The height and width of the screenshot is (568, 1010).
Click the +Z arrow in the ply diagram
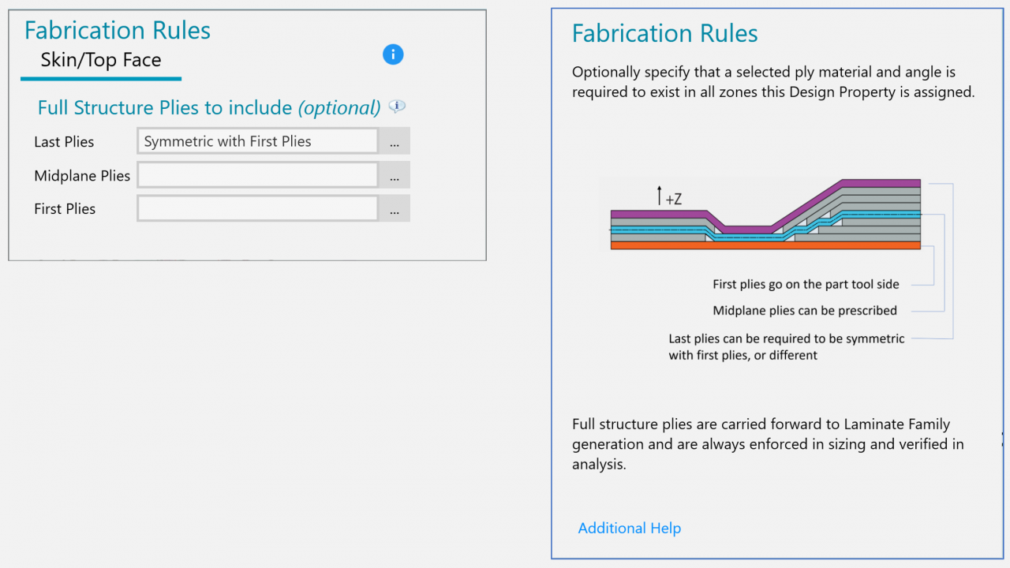660,196
